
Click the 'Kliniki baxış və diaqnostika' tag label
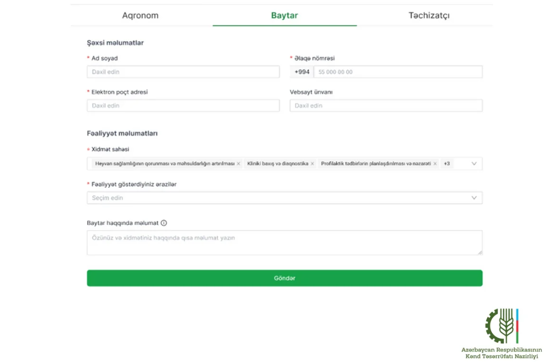pyautogui.click(x=278, y=164)
